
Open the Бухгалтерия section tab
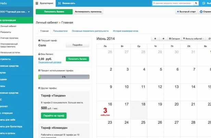coord(45,3)
